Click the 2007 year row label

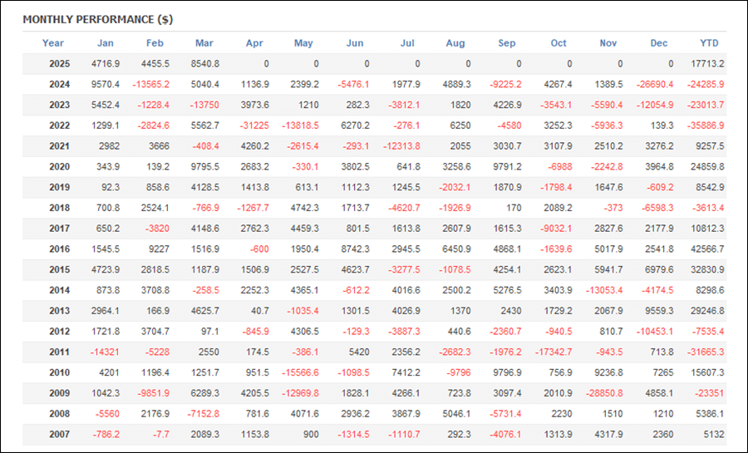(x=59, y=435)
